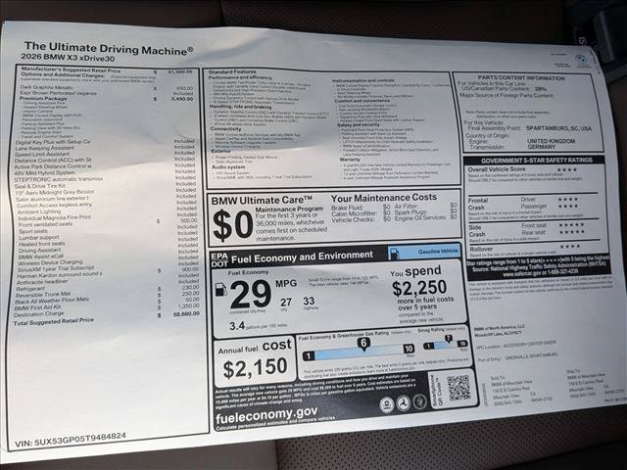Click the EPA DOT logo badge
Screen dimensions: 627x470
pos(219,259)
